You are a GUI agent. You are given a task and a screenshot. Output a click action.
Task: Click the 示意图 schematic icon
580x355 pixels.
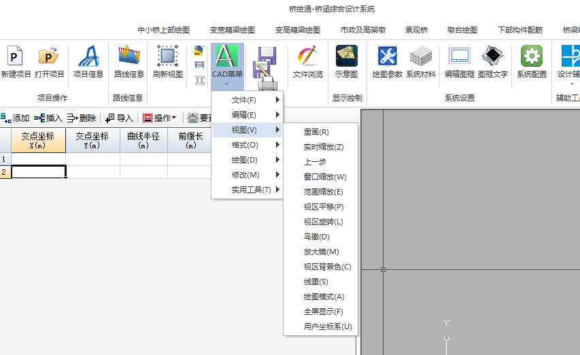pos(347,62)
